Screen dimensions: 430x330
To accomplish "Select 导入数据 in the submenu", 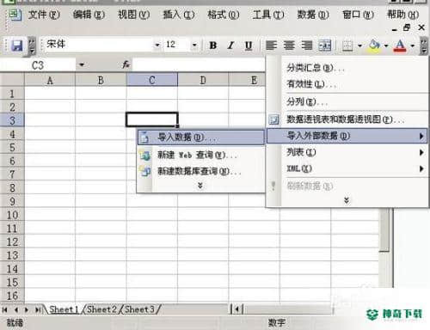I will point(200,137).
